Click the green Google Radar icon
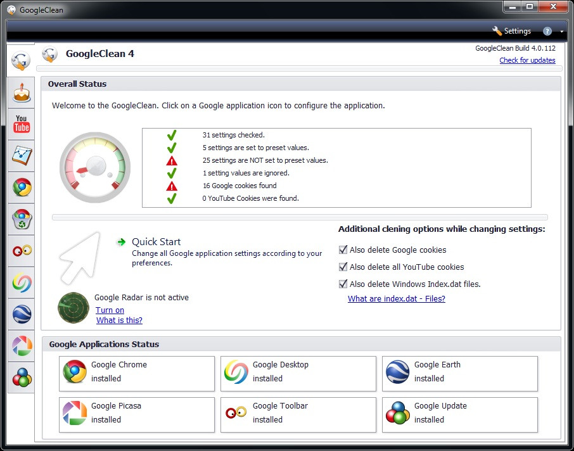The image size is (574, 451). 73,308
